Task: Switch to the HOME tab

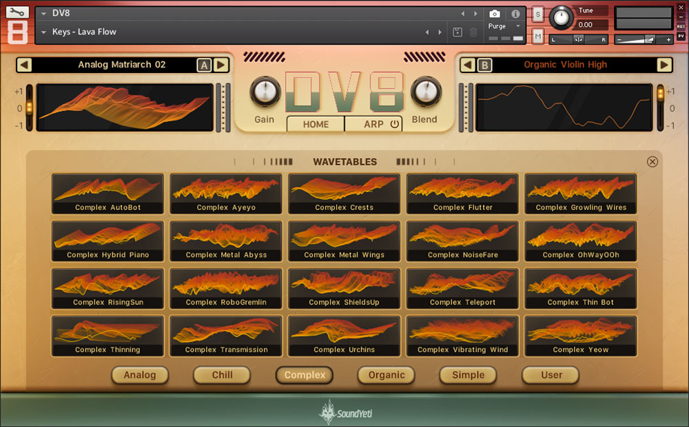Action: click(316, 125)
